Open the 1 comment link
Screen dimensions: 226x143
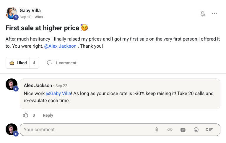click(x=66, y=63)
